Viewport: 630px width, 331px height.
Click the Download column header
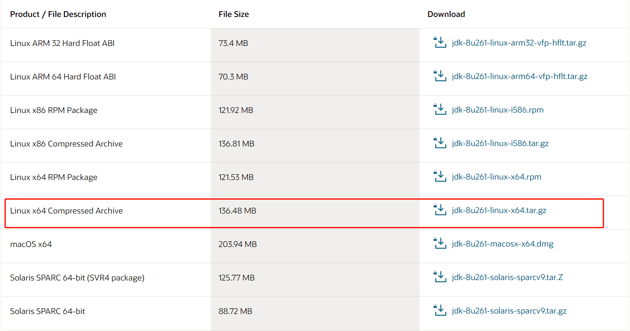(446, 14)
